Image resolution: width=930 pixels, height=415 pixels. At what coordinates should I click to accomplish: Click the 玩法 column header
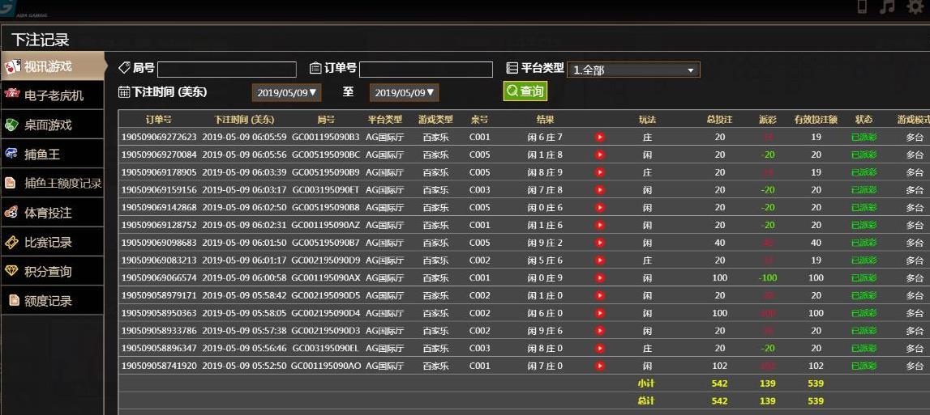click(x=647, y=119)
